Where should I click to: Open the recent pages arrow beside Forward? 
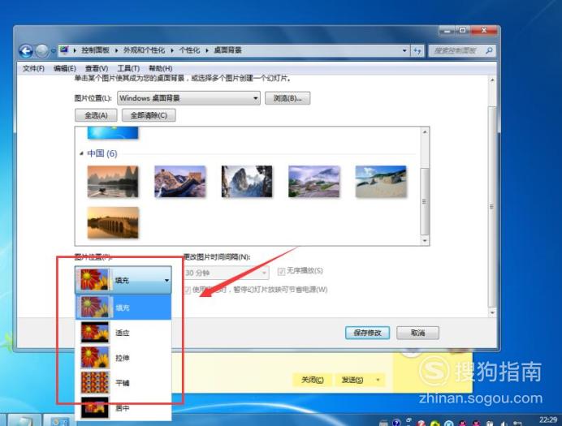tap(54, 51)
